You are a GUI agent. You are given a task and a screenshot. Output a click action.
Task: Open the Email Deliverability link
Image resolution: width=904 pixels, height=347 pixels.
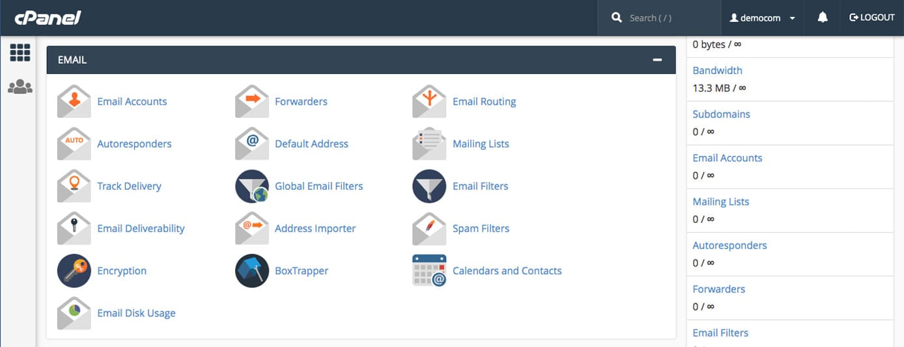[x=141, y=228]
